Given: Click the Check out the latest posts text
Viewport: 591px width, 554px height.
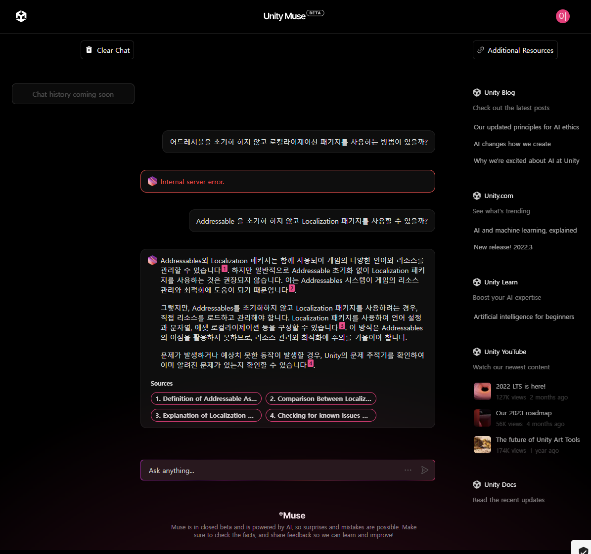Looking at the screenshot, I should [511, 108].
